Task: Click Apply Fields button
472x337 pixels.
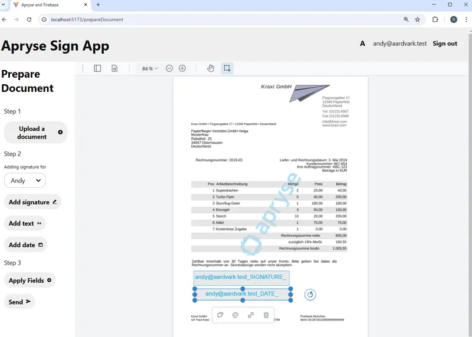Action: (x=30, y=280)
